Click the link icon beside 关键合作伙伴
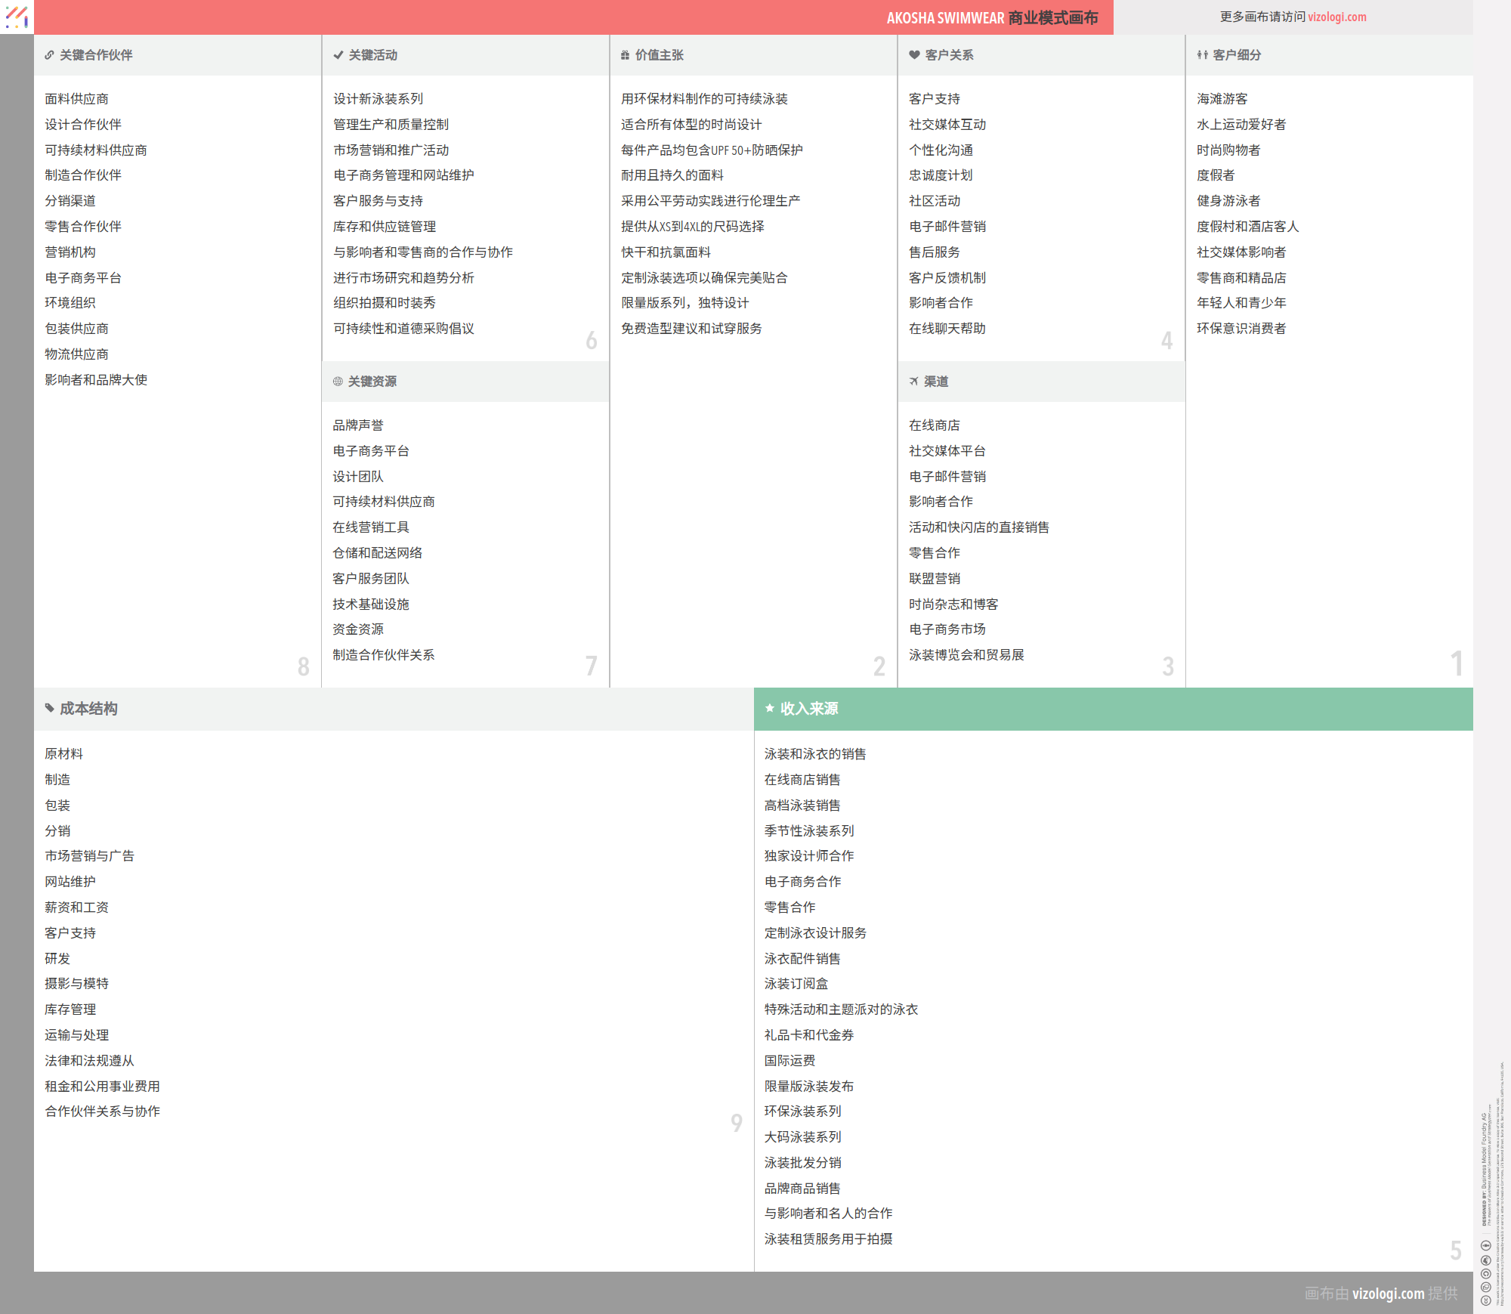 (49, 55)
